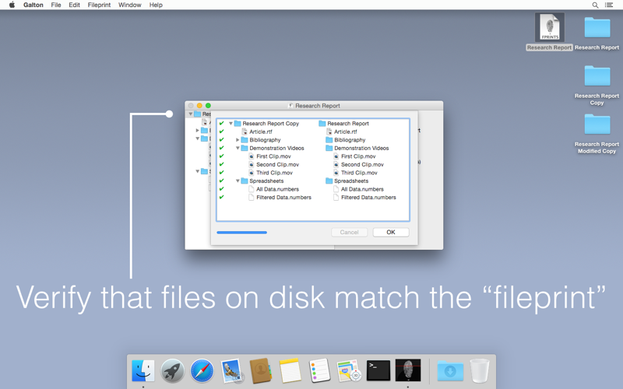The image size is (623, 389).
Task: Open Notes app in the Dock
Action: (290, 371)
